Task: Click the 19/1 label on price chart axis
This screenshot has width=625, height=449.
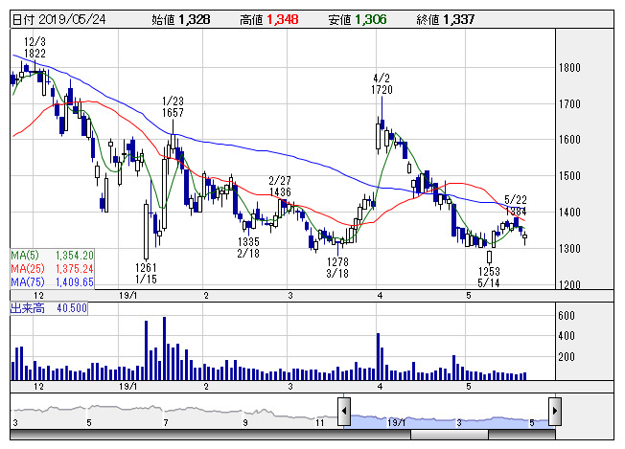Action: [x=127, y=296]
